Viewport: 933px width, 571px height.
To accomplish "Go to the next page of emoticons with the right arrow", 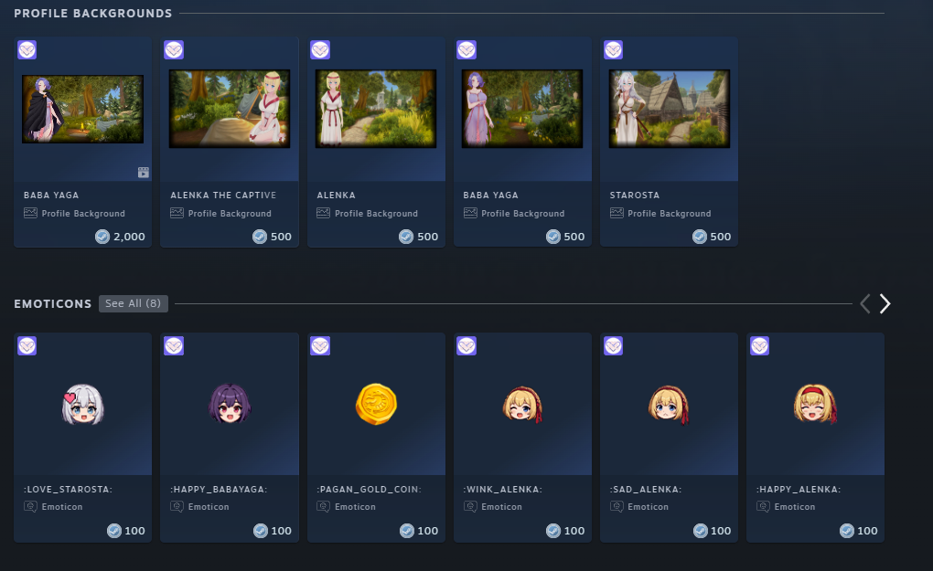I will [x=885, y=303].
